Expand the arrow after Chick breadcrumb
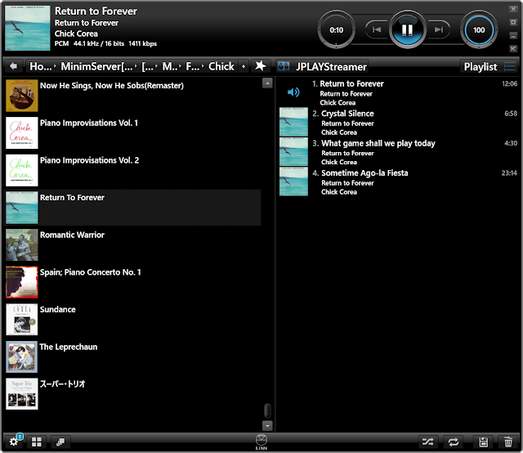 tap(244, 66)
